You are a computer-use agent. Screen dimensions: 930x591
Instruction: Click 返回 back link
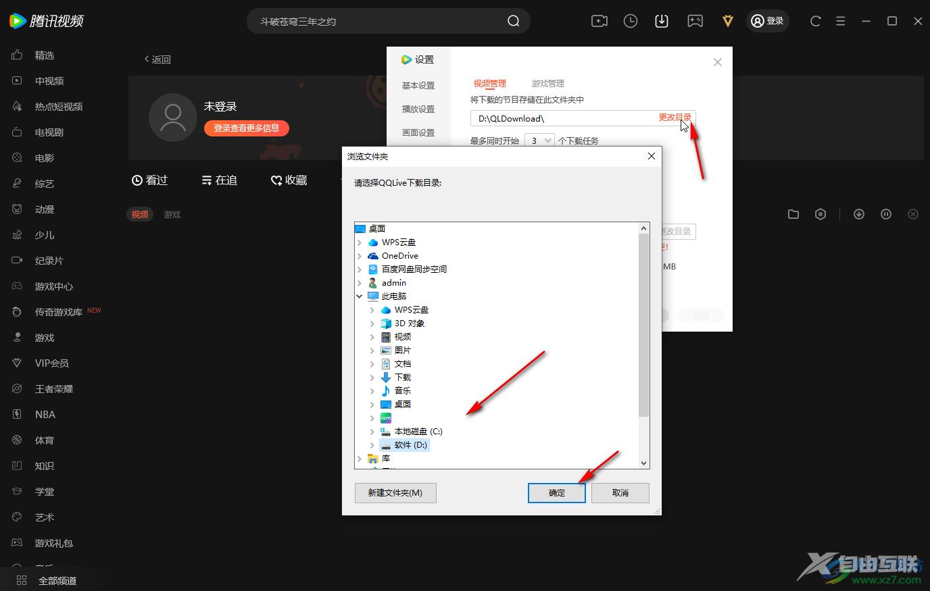tap(157, 59)
